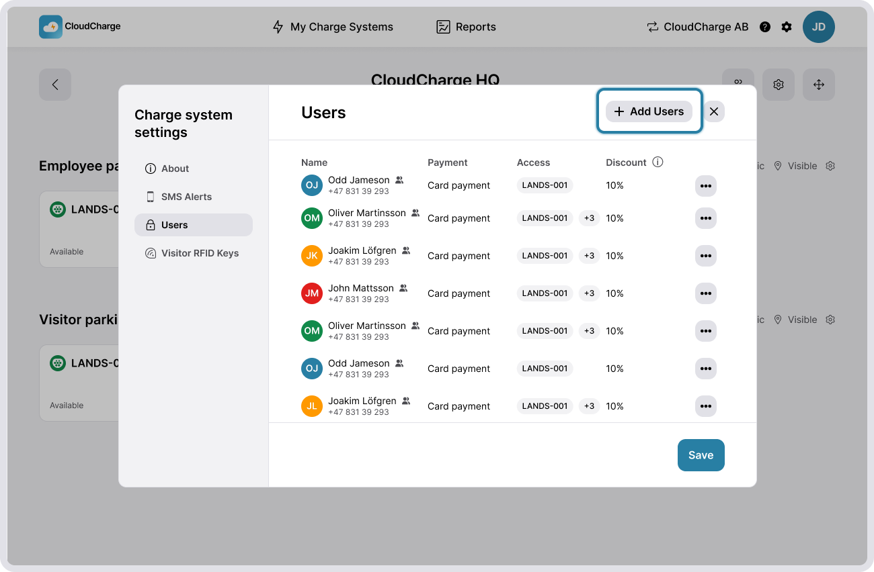Viewport: 874px width, 572px height.
Task: Click 10% discount in John Mattsson row
Action: [x=614, y=293]
